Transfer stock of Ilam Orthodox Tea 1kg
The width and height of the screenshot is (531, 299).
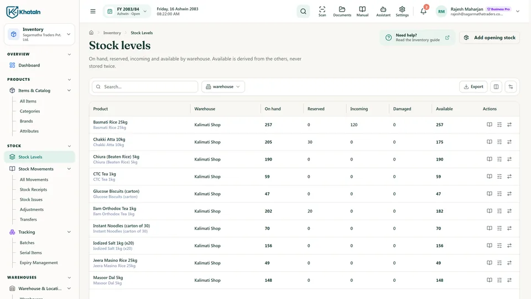click(509, 211)
